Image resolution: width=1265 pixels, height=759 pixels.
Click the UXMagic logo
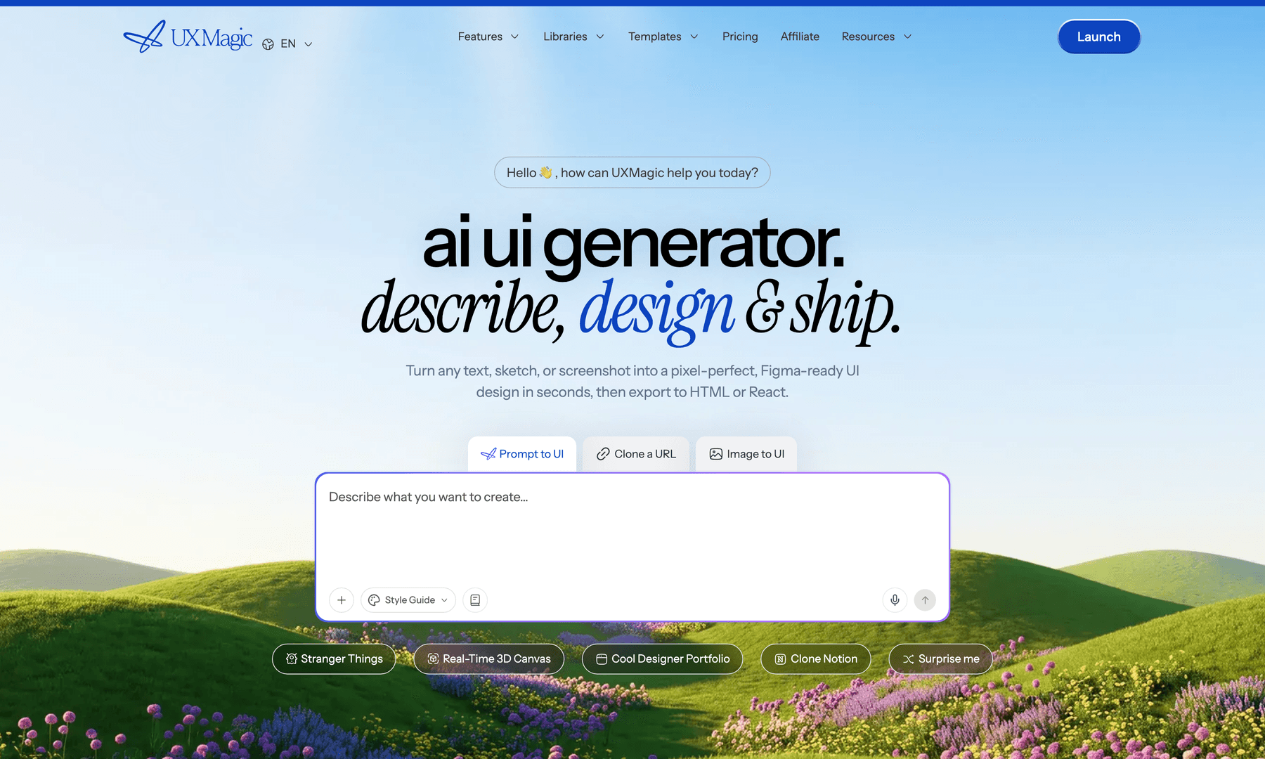(x=188, y=37)
